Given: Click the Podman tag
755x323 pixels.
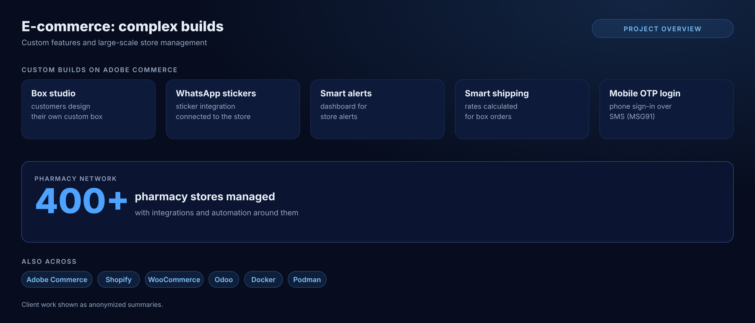Looking at the screenshot, I should pyautogui.click(x=307, y=279).
